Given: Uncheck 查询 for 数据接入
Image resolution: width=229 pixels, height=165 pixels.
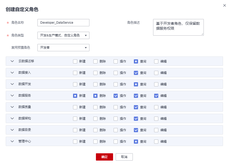Looking at the screenshot, I should pyautogui.click(x=136, y=73).
